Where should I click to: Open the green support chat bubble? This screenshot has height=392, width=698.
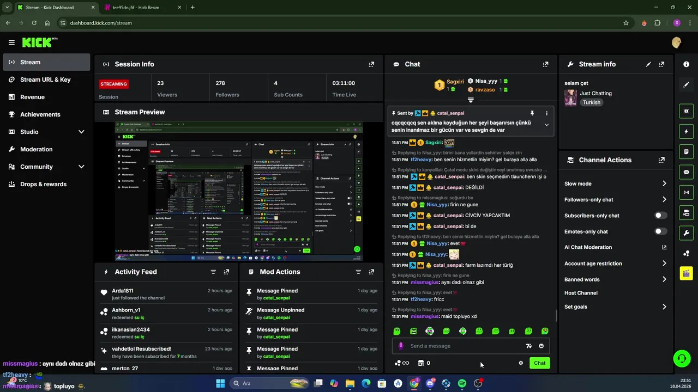tap(682, 358)
